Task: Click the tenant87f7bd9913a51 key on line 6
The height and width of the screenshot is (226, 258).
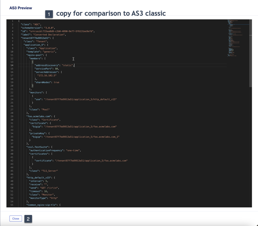Action: (x=35, y=38)
